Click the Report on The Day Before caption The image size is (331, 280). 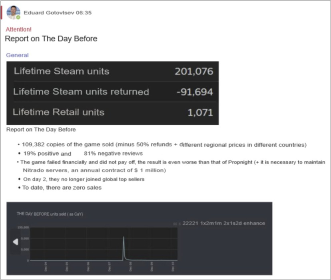click(41, 130)
